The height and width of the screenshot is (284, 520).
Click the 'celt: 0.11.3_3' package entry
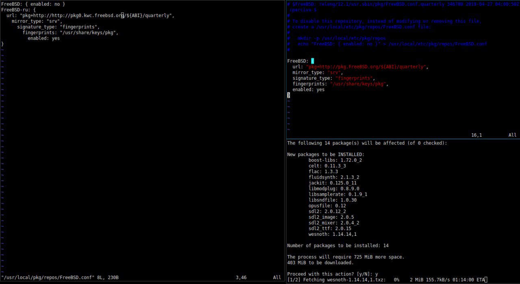pyautogui.click(x=327, y=166)
